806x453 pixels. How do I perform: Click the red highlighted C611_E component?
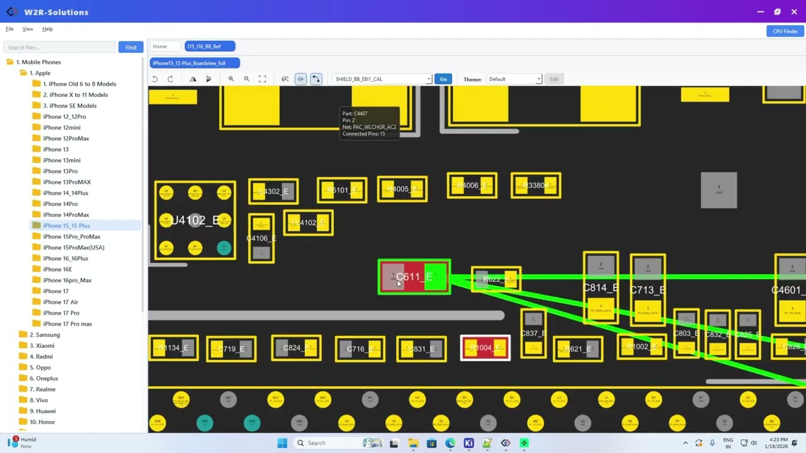point(414,277)
